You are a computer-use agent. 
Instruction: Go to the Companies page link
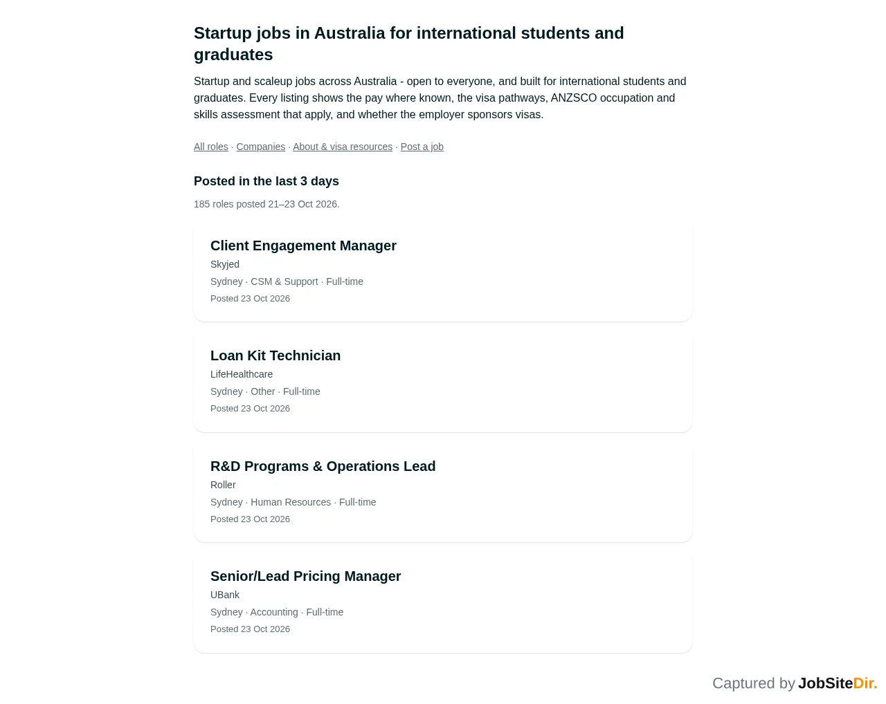(x=260, y=147)
